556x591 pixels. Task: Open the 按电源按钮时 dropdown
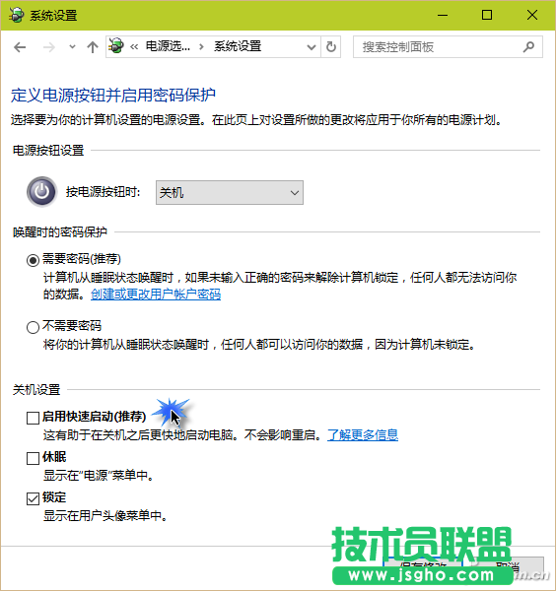coord(230,193)
